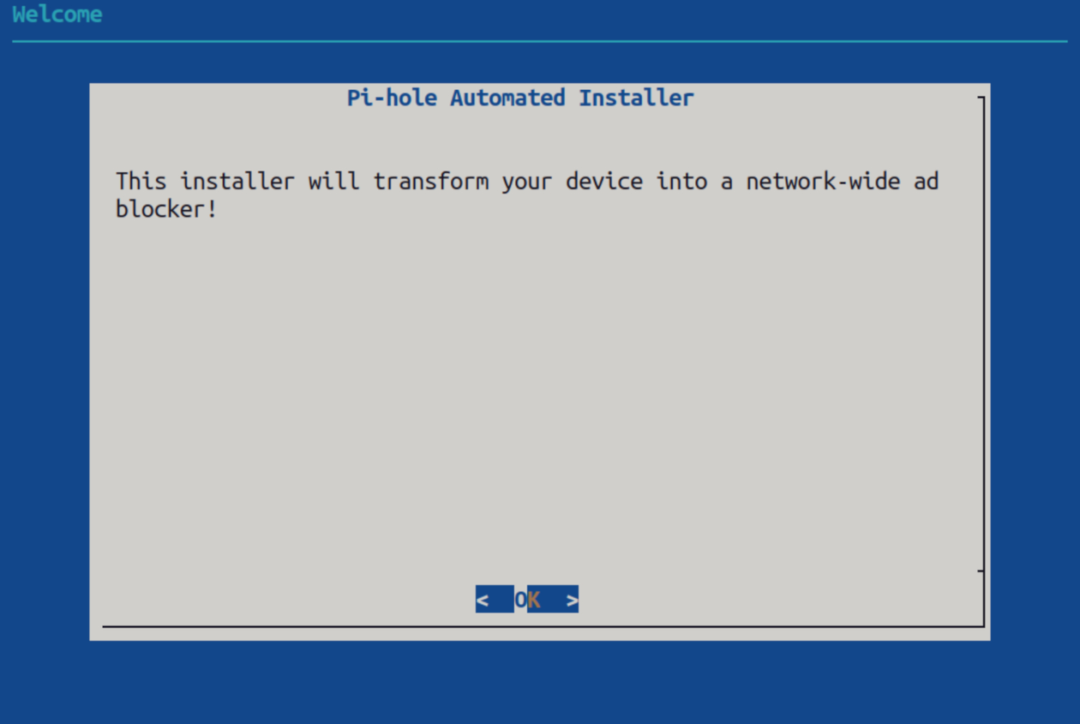This screenshot has height=724, width=1080.
Task: Click the left angle bracket of OK
Action: click(x=482, y=601)
